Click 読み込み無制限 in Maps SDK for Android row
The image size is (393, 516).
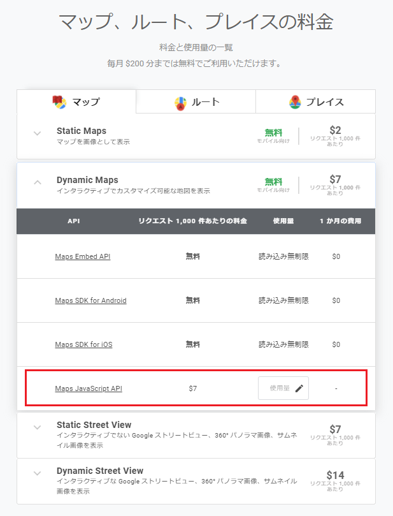(283, 300)
